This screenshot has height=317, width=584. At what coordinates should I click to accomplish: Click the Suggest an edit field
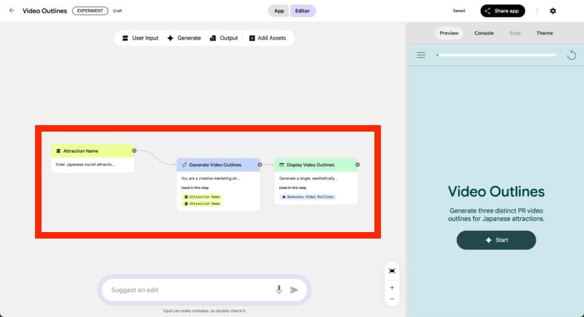(x=188, y=290)
